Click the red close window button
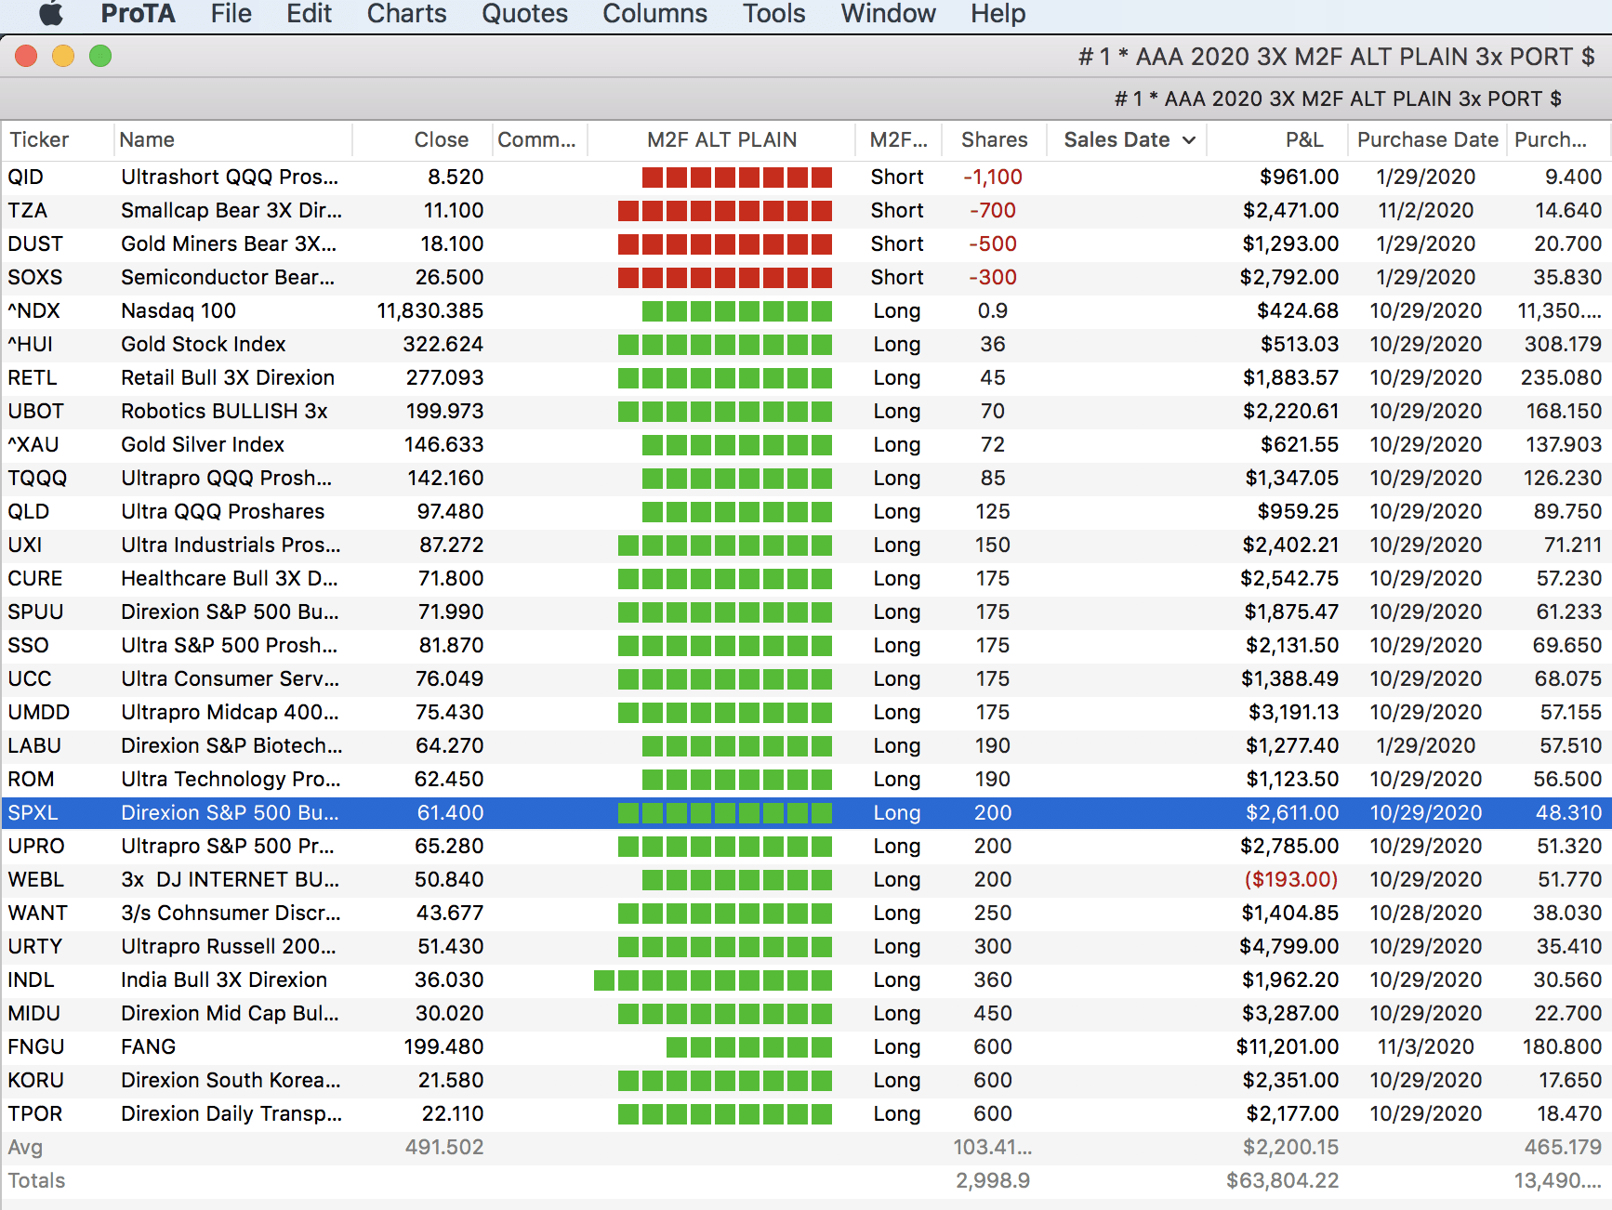This screenshot has width=1612, height=1210. (x=26, y=57)
